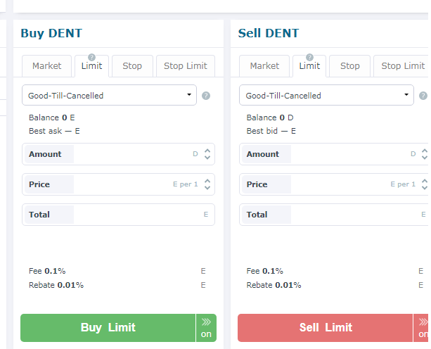Image resolution: width=431 pixels, height=349 pixels.
Task: Click Best ask value in Buy panel
Action: (x=54, y=131)
